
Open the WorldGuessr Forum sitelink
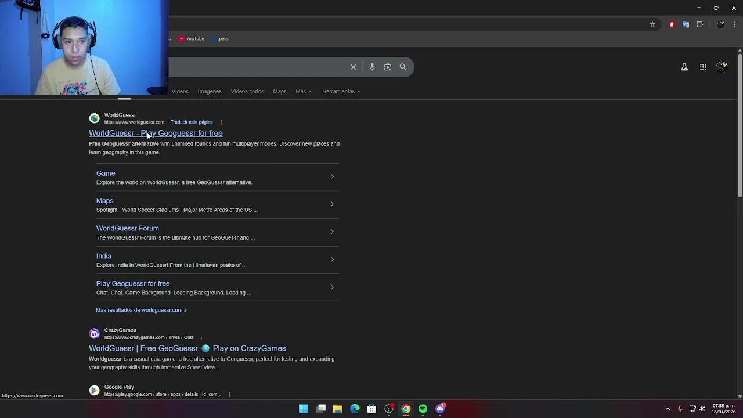coord(128,229)
